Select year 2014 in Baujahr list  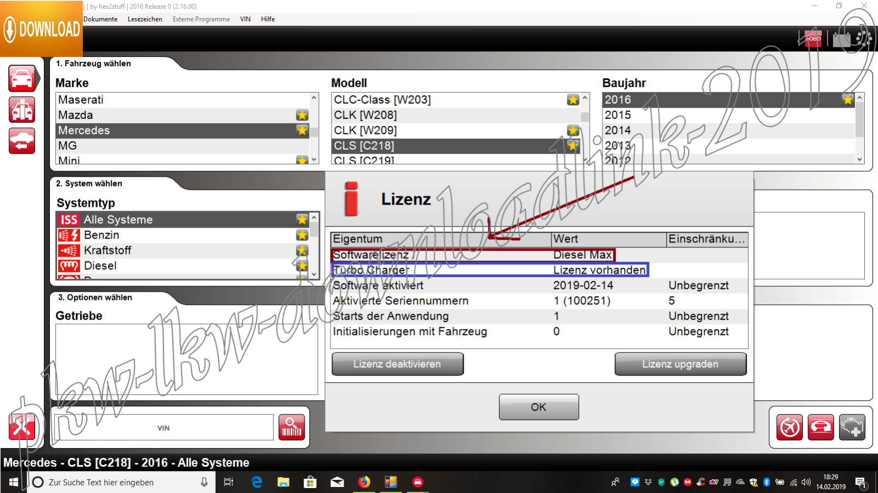(x=729, y=131)
